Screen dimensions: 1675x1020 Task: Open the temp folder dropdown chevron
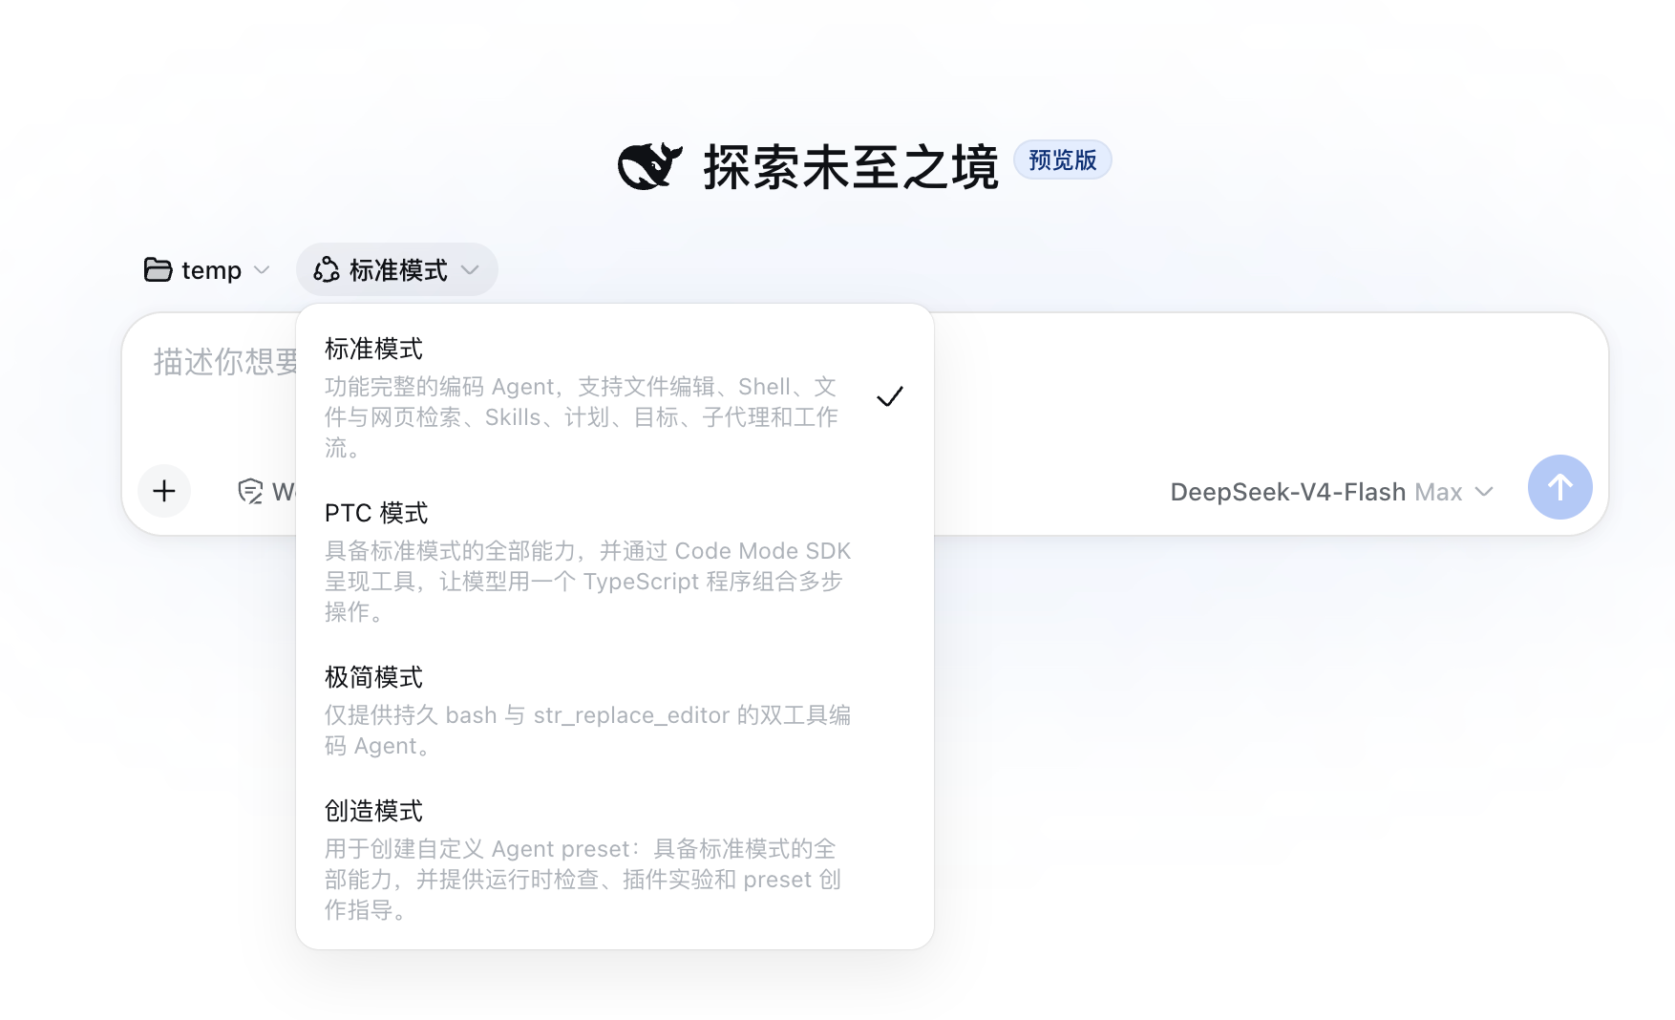click(x=262, y=270)
